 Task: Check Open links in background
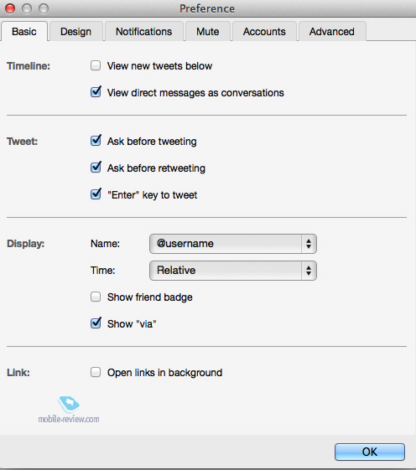96,372
